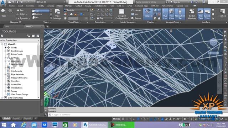Click the Back navigation icon
This screenshot has height=128, width=228.
pyautogui.click(x=4, y=13)
